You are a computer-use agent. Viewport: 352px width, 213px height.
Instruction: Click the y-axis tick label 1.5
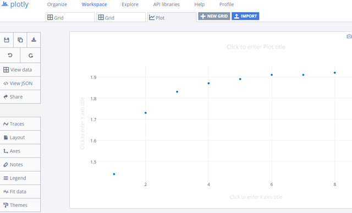94,162
